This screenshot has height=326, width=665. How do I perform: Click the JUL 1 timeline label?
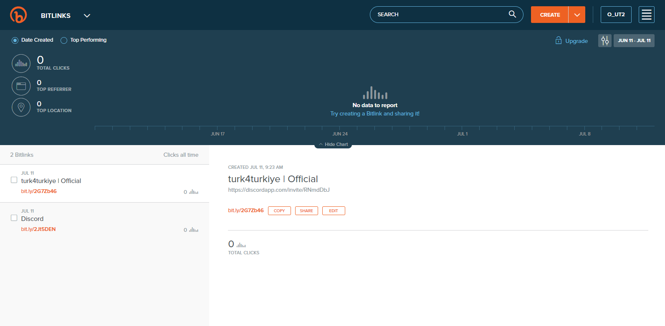click(x=462, y=134)
